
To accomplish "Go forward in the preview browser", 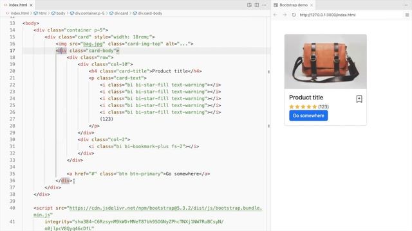I will coord(285,15).
